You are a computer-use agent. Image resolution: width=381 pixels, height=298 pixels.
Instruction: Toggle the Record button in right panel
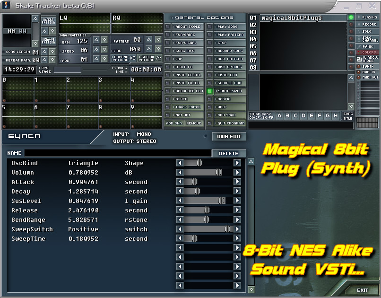pyautogui.click(x=367, y=24)
